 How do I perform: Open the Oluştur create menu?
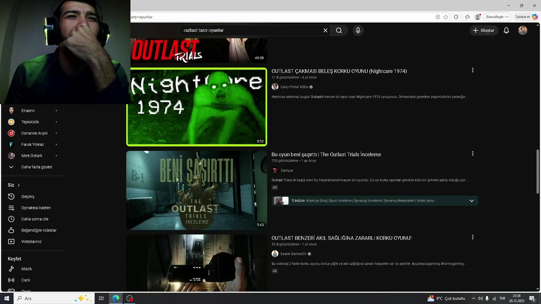483,30
